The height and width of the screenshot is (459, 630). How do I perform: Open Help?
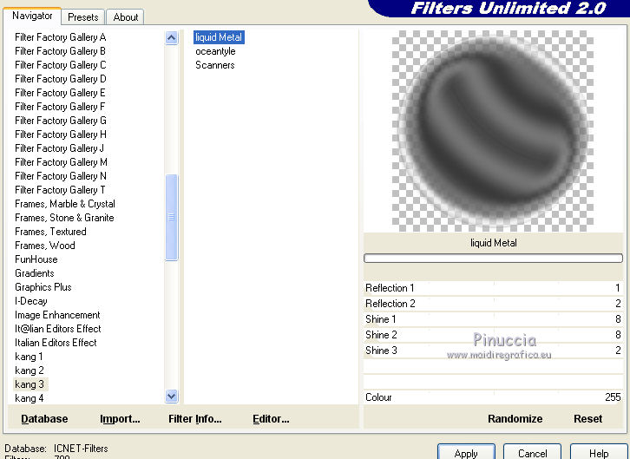point(599,453)
